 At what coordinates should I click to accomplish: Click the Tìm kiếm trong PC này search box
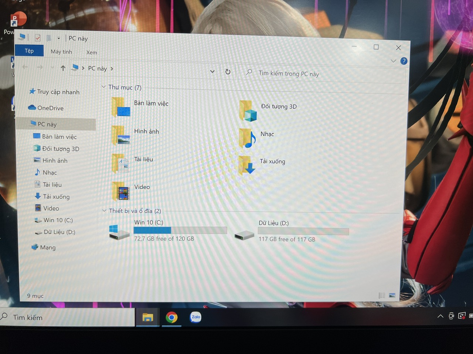click(x=322, y=74)
